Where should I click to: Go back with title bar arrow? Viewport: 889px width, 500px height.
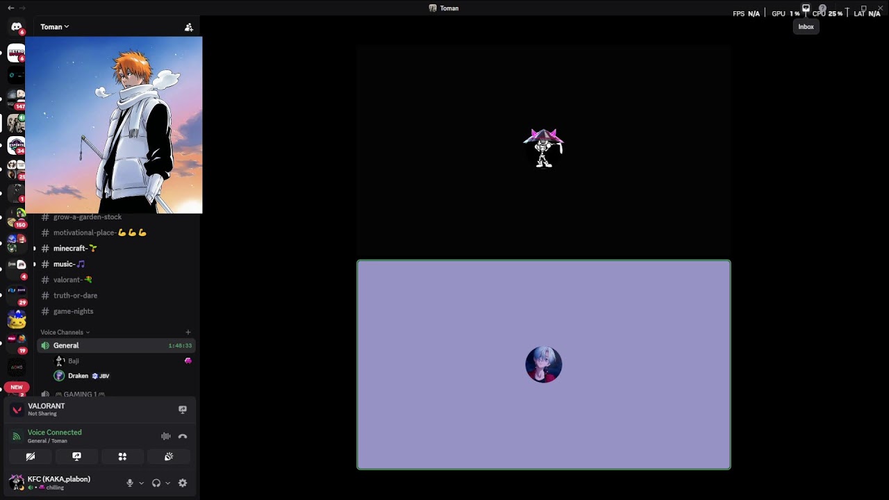click(10, 8)
